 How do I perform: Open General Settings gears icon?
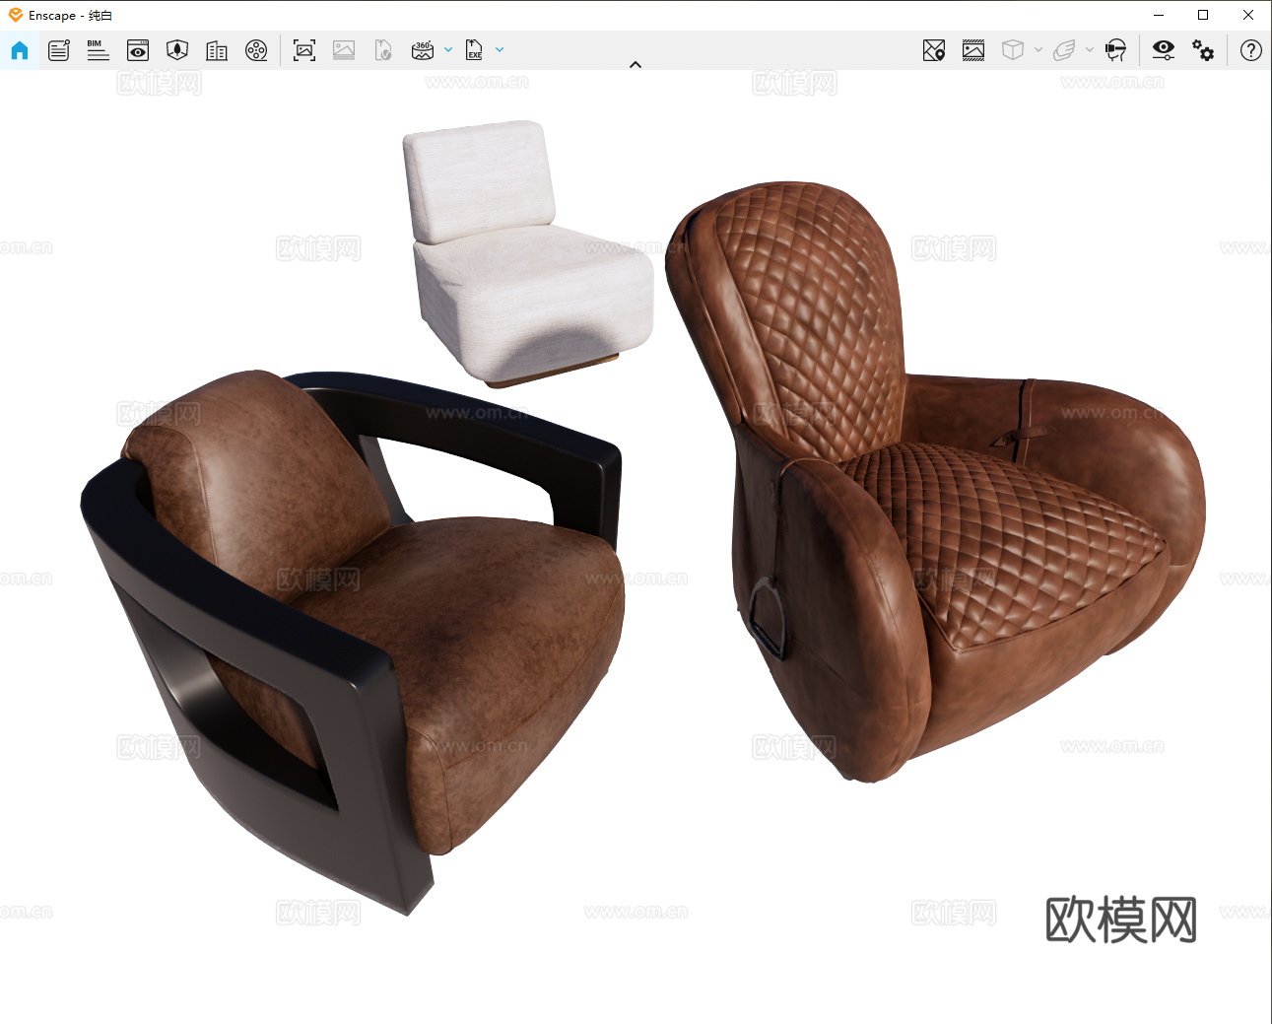pos(1203,50)
